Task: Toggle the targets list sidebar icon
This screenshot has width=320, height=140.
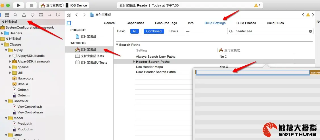Action: click(x=69, y=23)
